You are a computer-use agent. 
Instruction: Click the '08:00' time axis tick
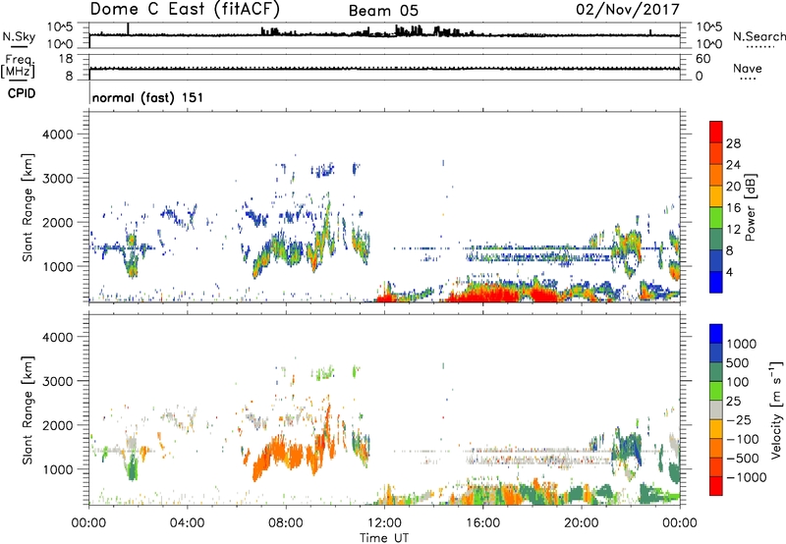286,523
